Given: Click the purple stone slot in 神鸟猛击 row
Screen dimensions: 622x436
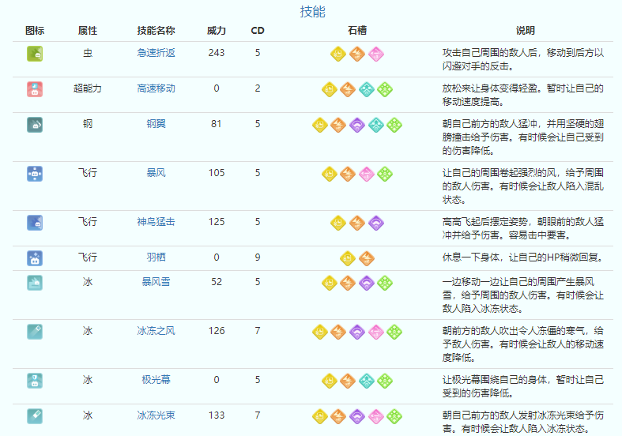Looking at the screenshot, I should [375, 223].
